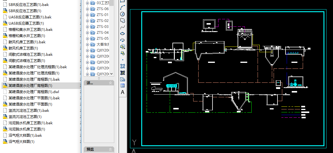The width and height of the screenshot is (333, 153).
Task: Click the DWG icon of UASB反应器工艺图(1)
Action: (5, 23)
